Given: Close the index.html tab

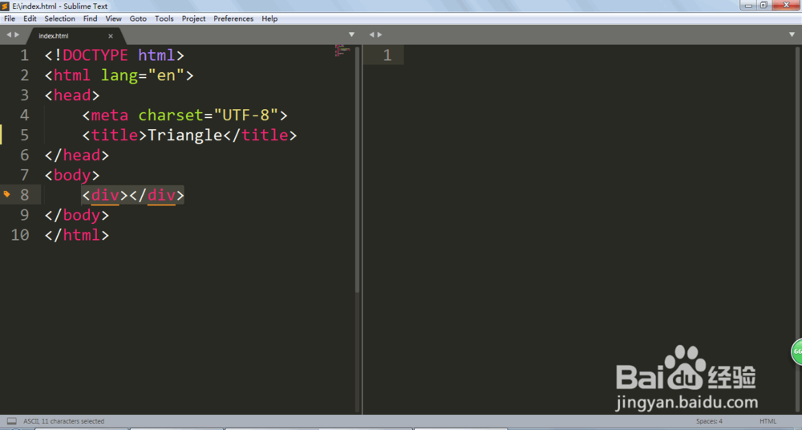Looking at the screenshot, I should coord(111,36).
